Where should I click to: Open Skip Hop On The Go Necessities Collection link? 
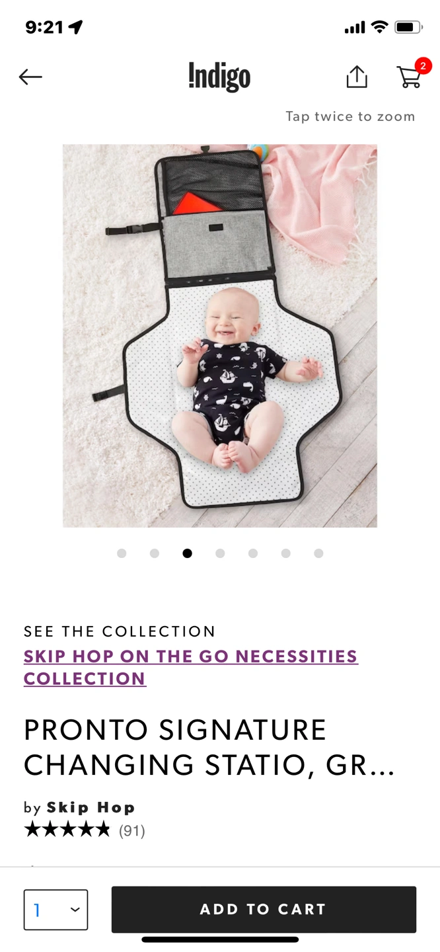(x=191, y=668)
